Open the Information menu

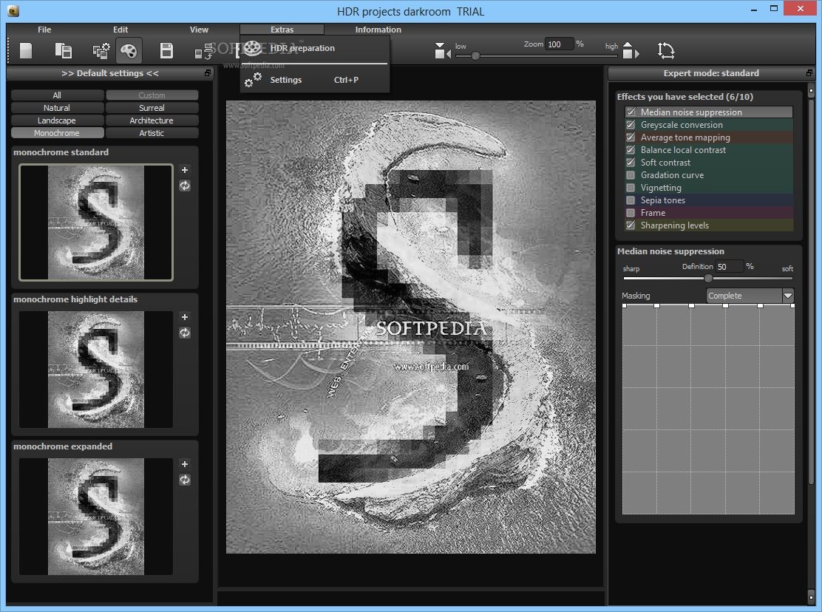click(378, 30)
